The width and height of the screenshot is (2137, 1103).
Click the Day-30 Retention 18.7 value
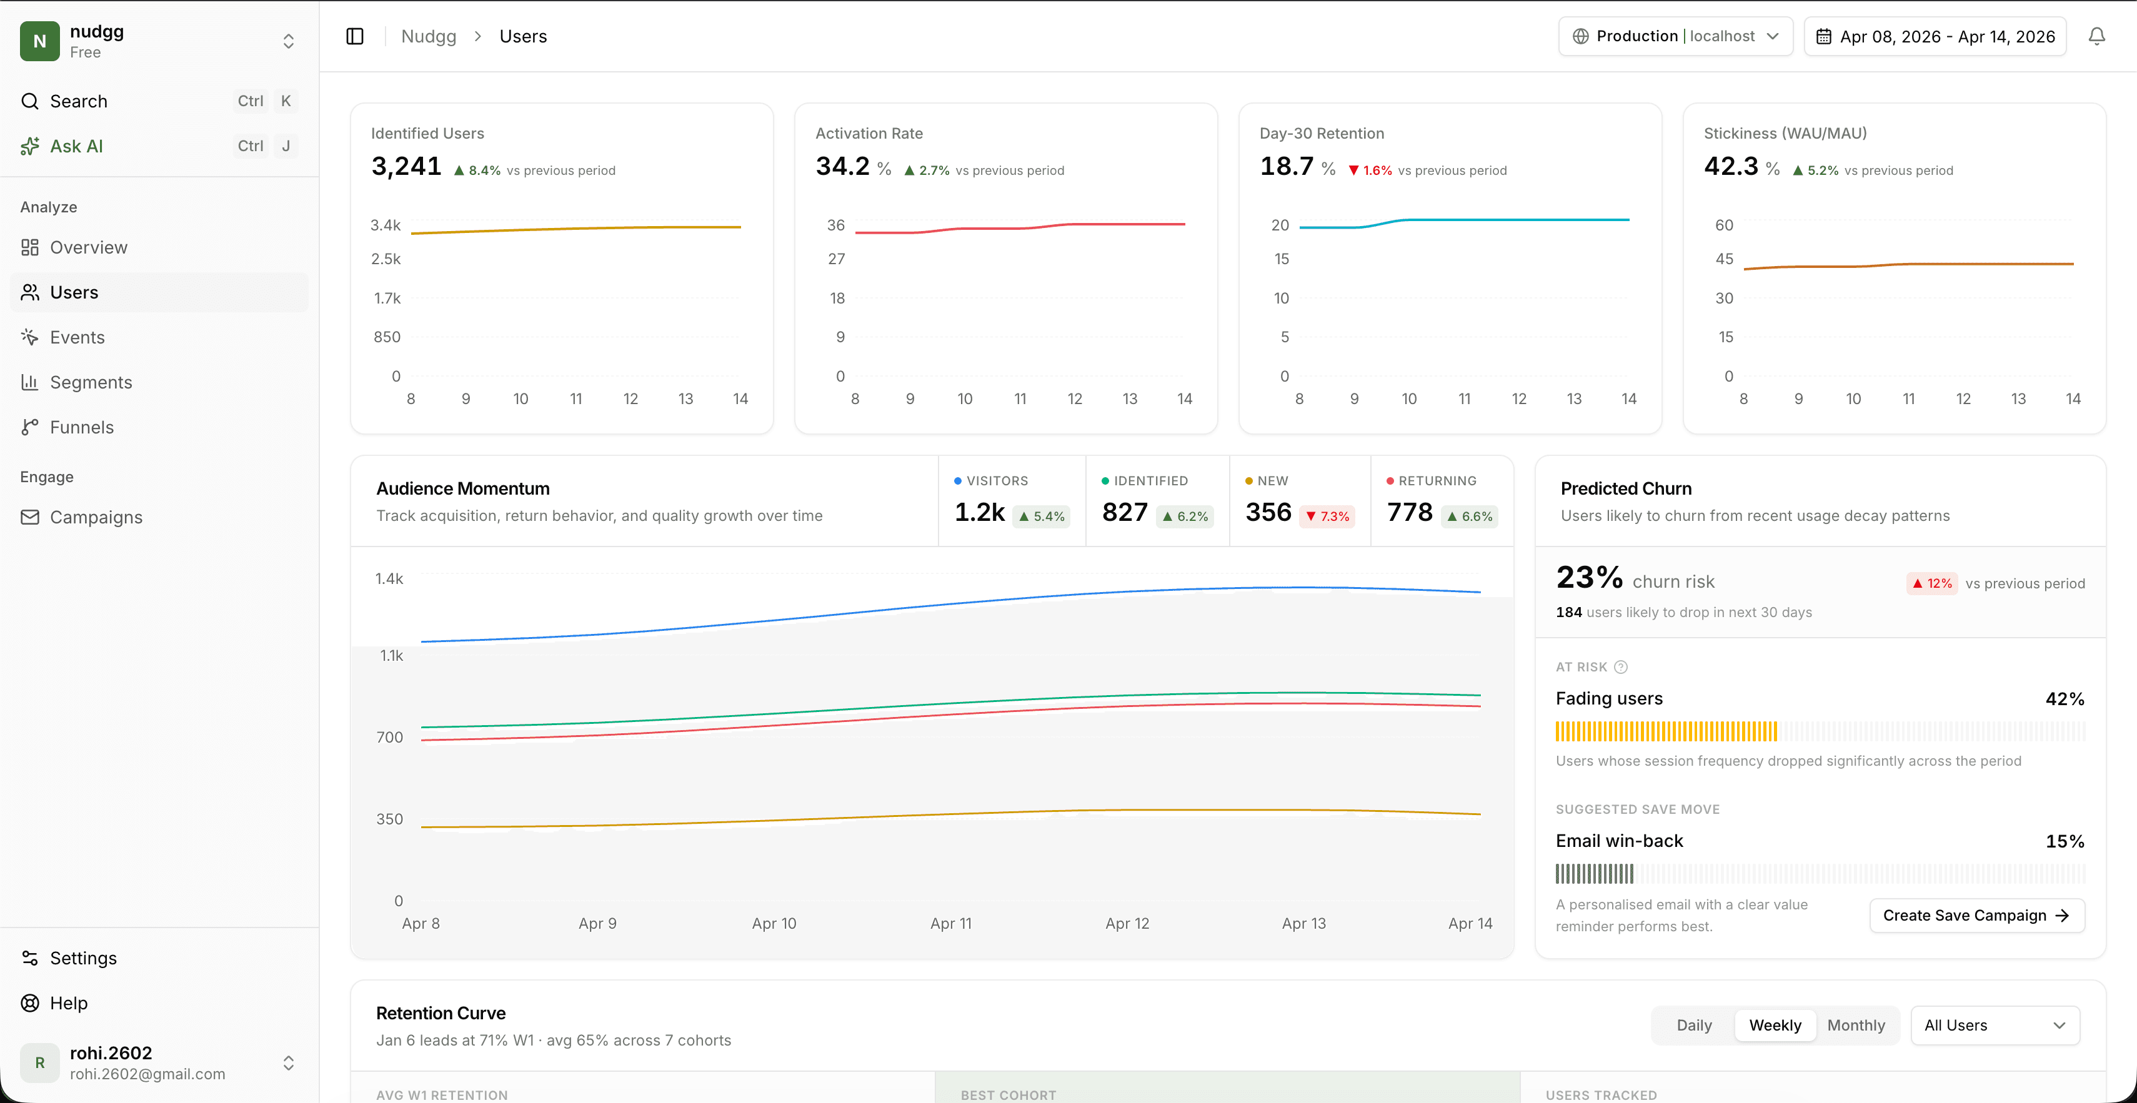pos(1287,167)
